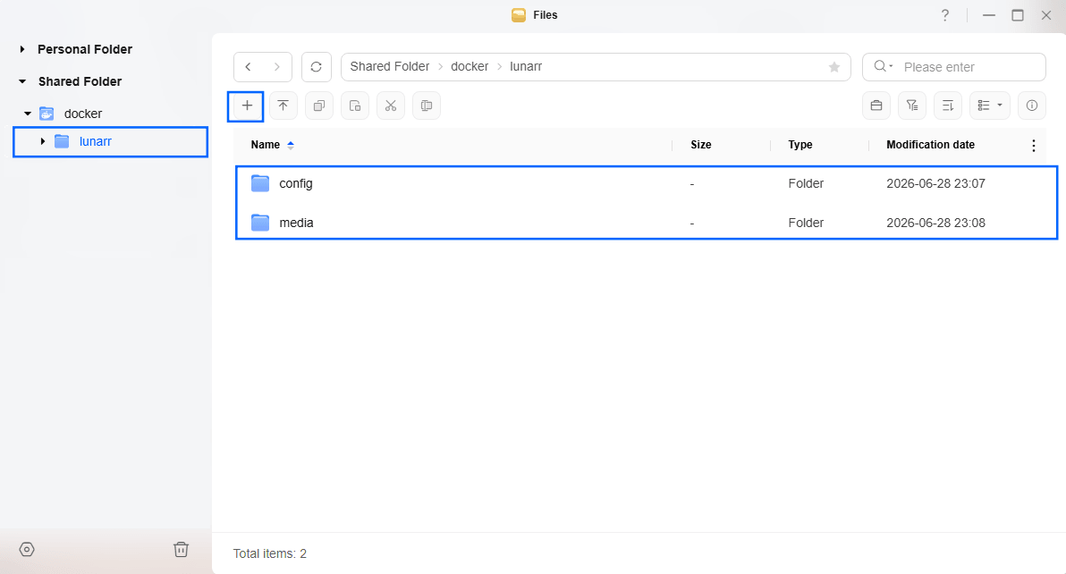Image resolution: width=1066 pixels, height=574 pixels.
Task: Maximize the Files window
Action: 1018,15
